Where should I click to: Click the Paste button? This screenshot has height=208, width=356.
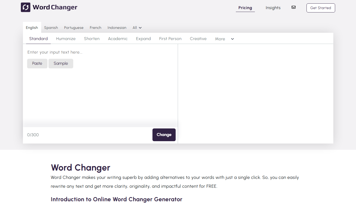pyautogui.click(x=37, y=63)
